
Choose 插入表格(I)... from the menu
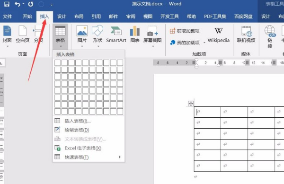coord(89,121)
